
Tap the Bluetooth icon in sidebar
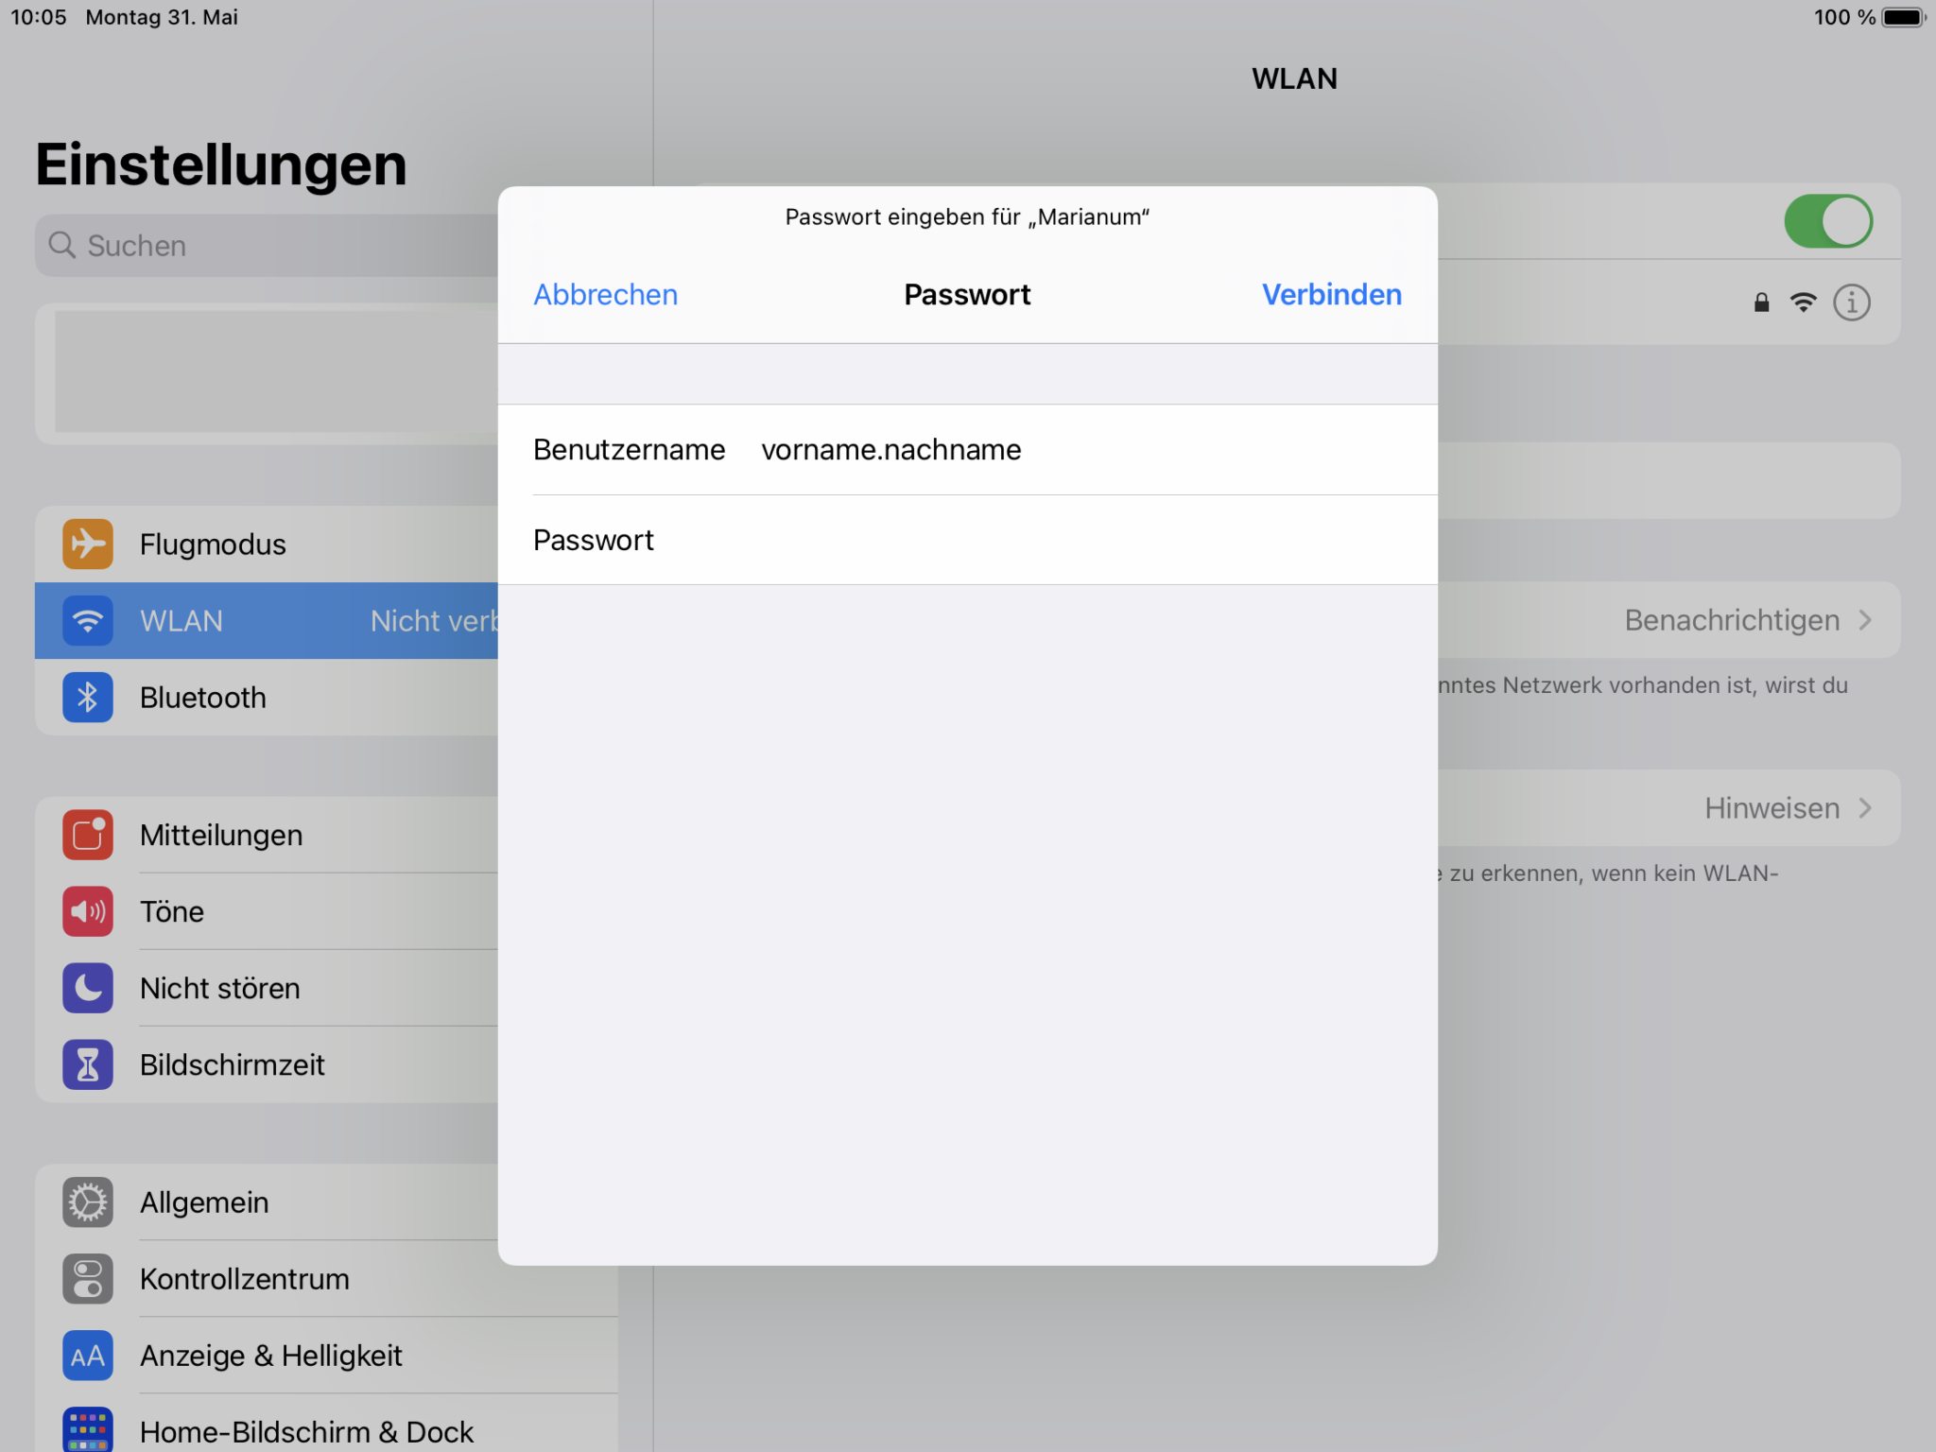[88, 698]
